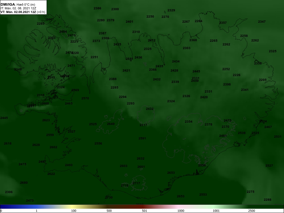
Task: Click the map value 2421
Action: [x=126, y=70]
